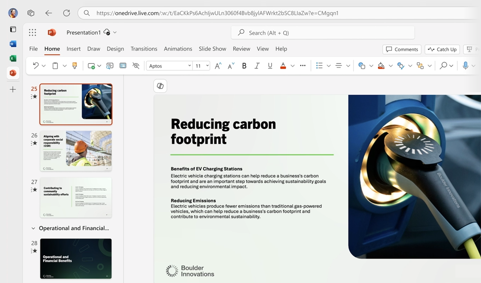Click the Shape Outline icon
The width and height of the screenshot is (481, 283).
[401, 66]
